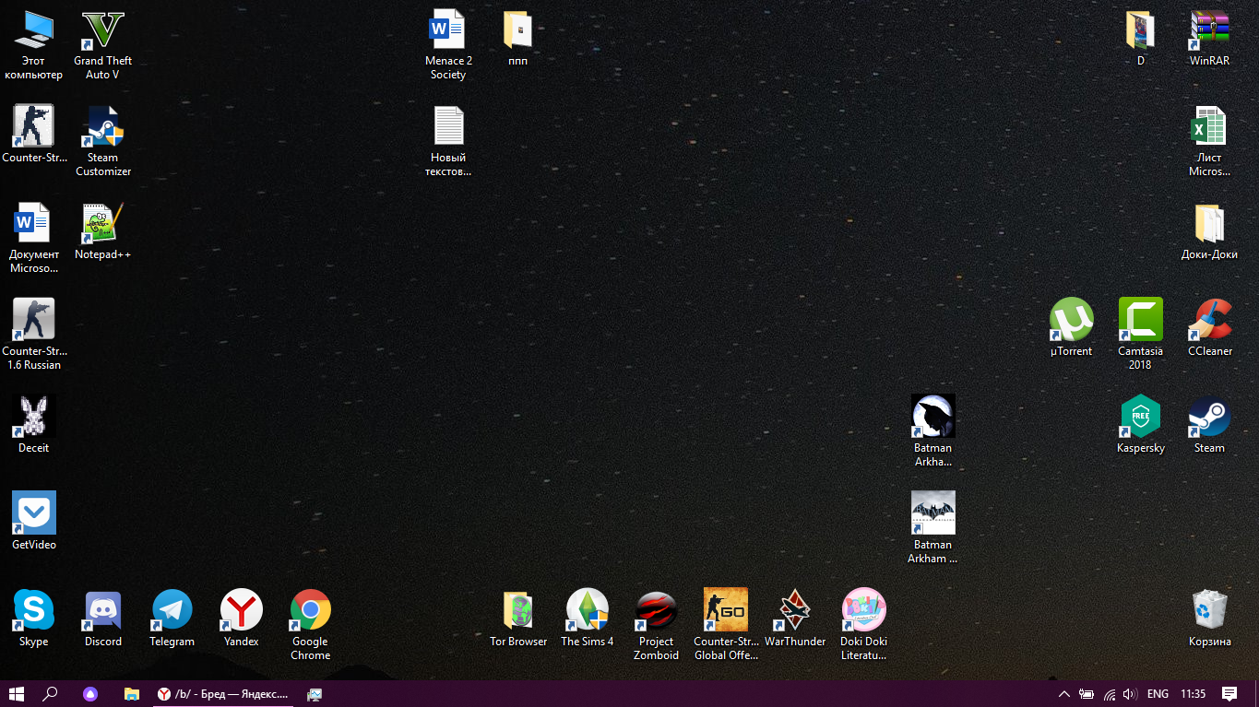Select Batman Arkham shortcut with moon silhouette
Viewport: 1259px width, 707px height.
[932, 431]
